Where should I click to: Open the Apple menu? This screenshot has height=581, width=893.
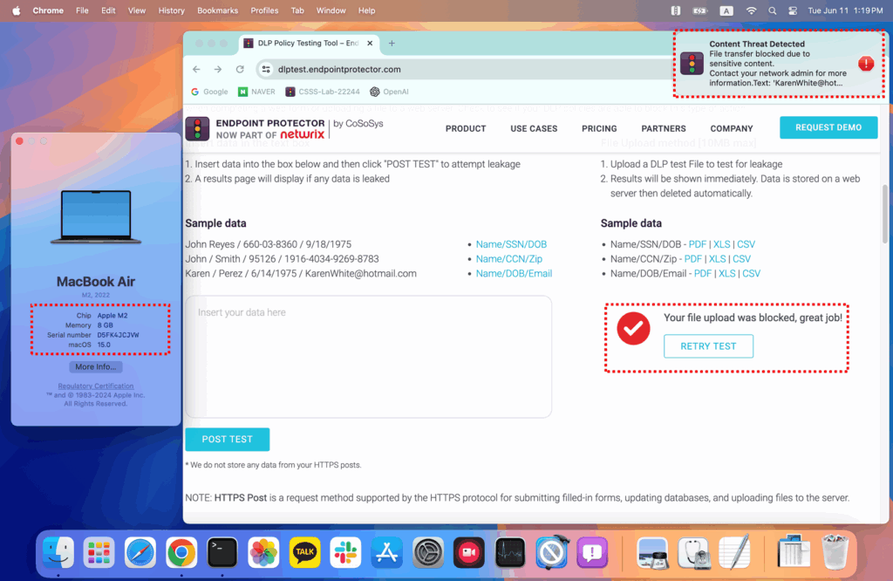[x=17, y=10]
